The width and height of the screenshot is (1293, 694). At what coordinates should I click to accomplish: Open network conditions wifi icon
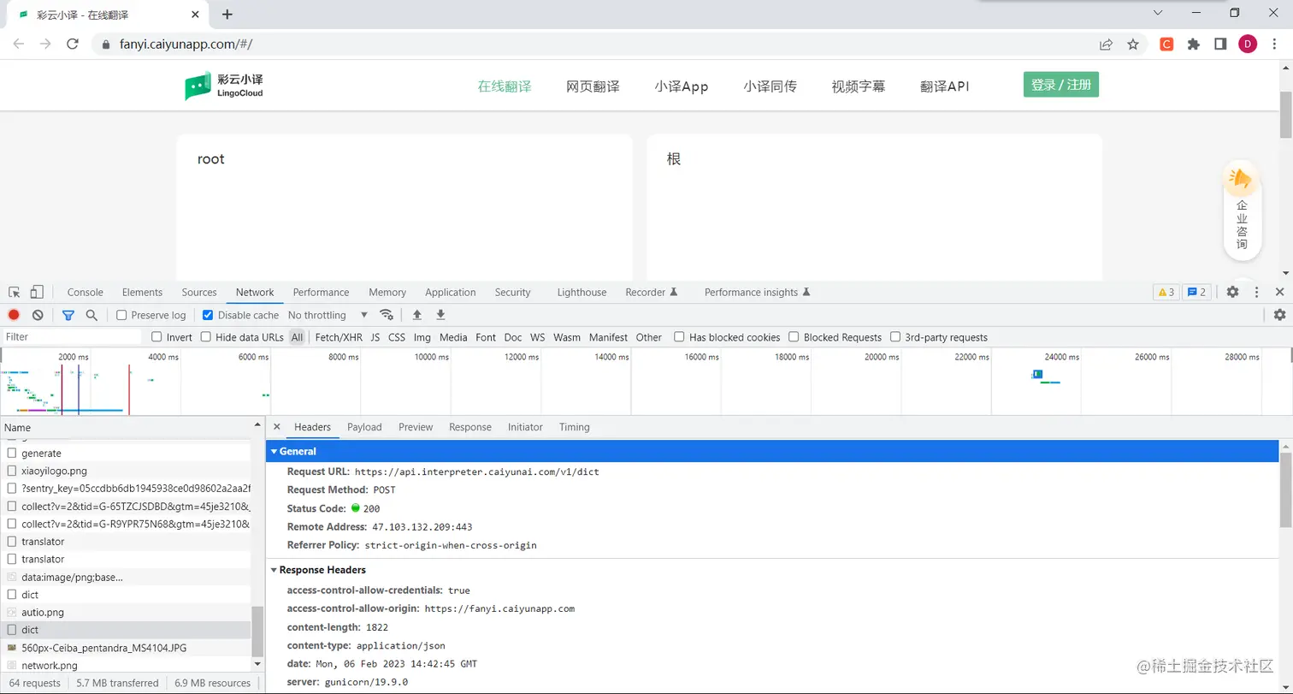coord(387,315)
